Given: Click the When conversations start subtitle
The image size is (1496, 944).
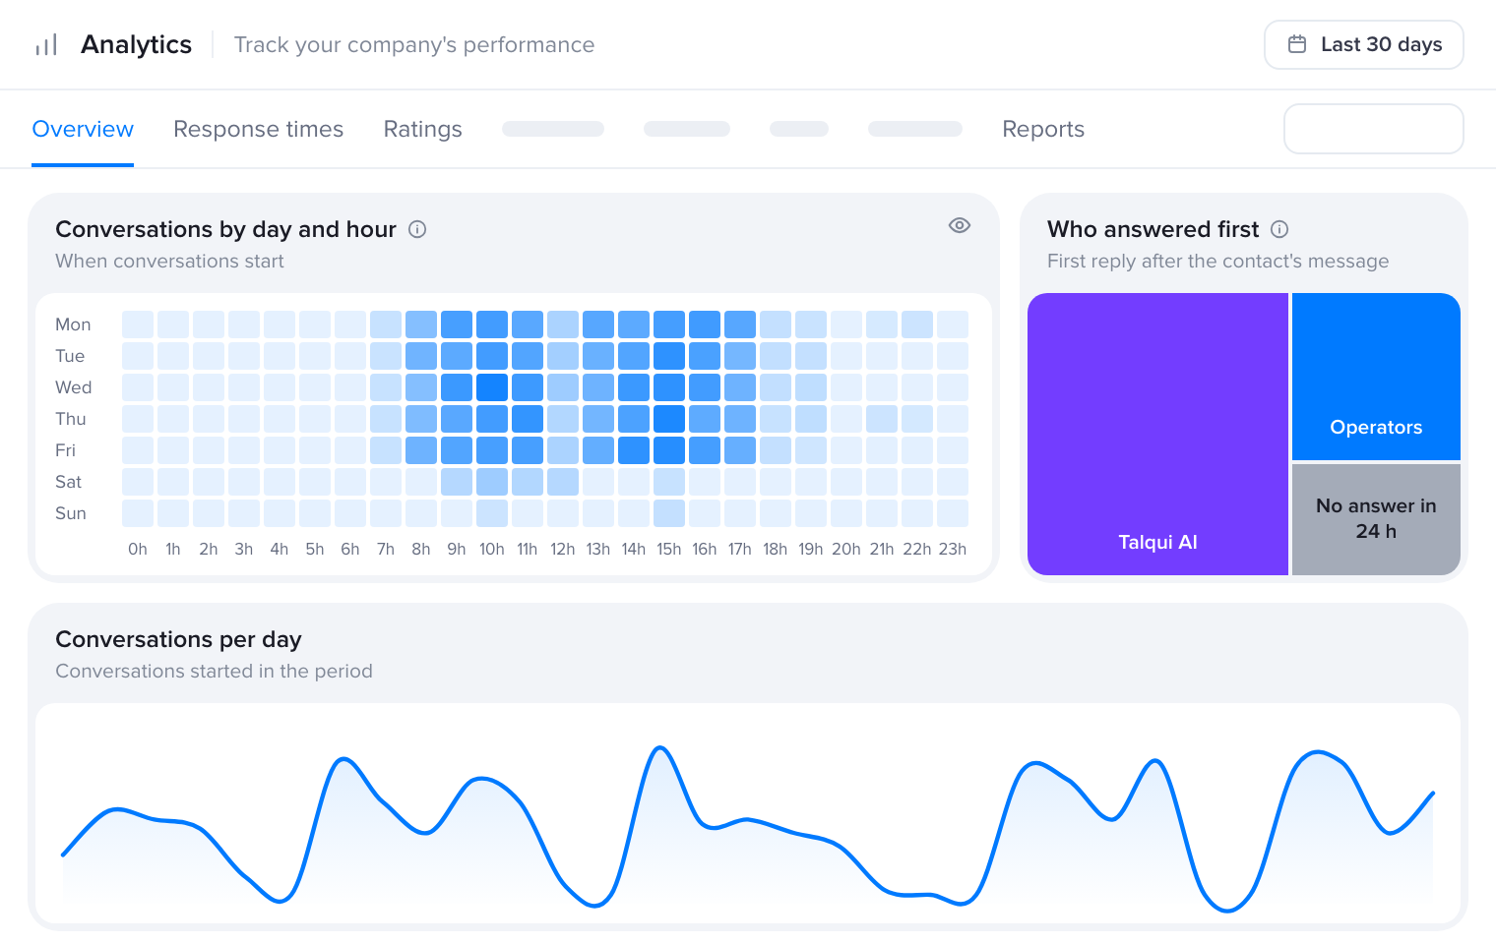Looking at the screenshot, I should point(169,262).
